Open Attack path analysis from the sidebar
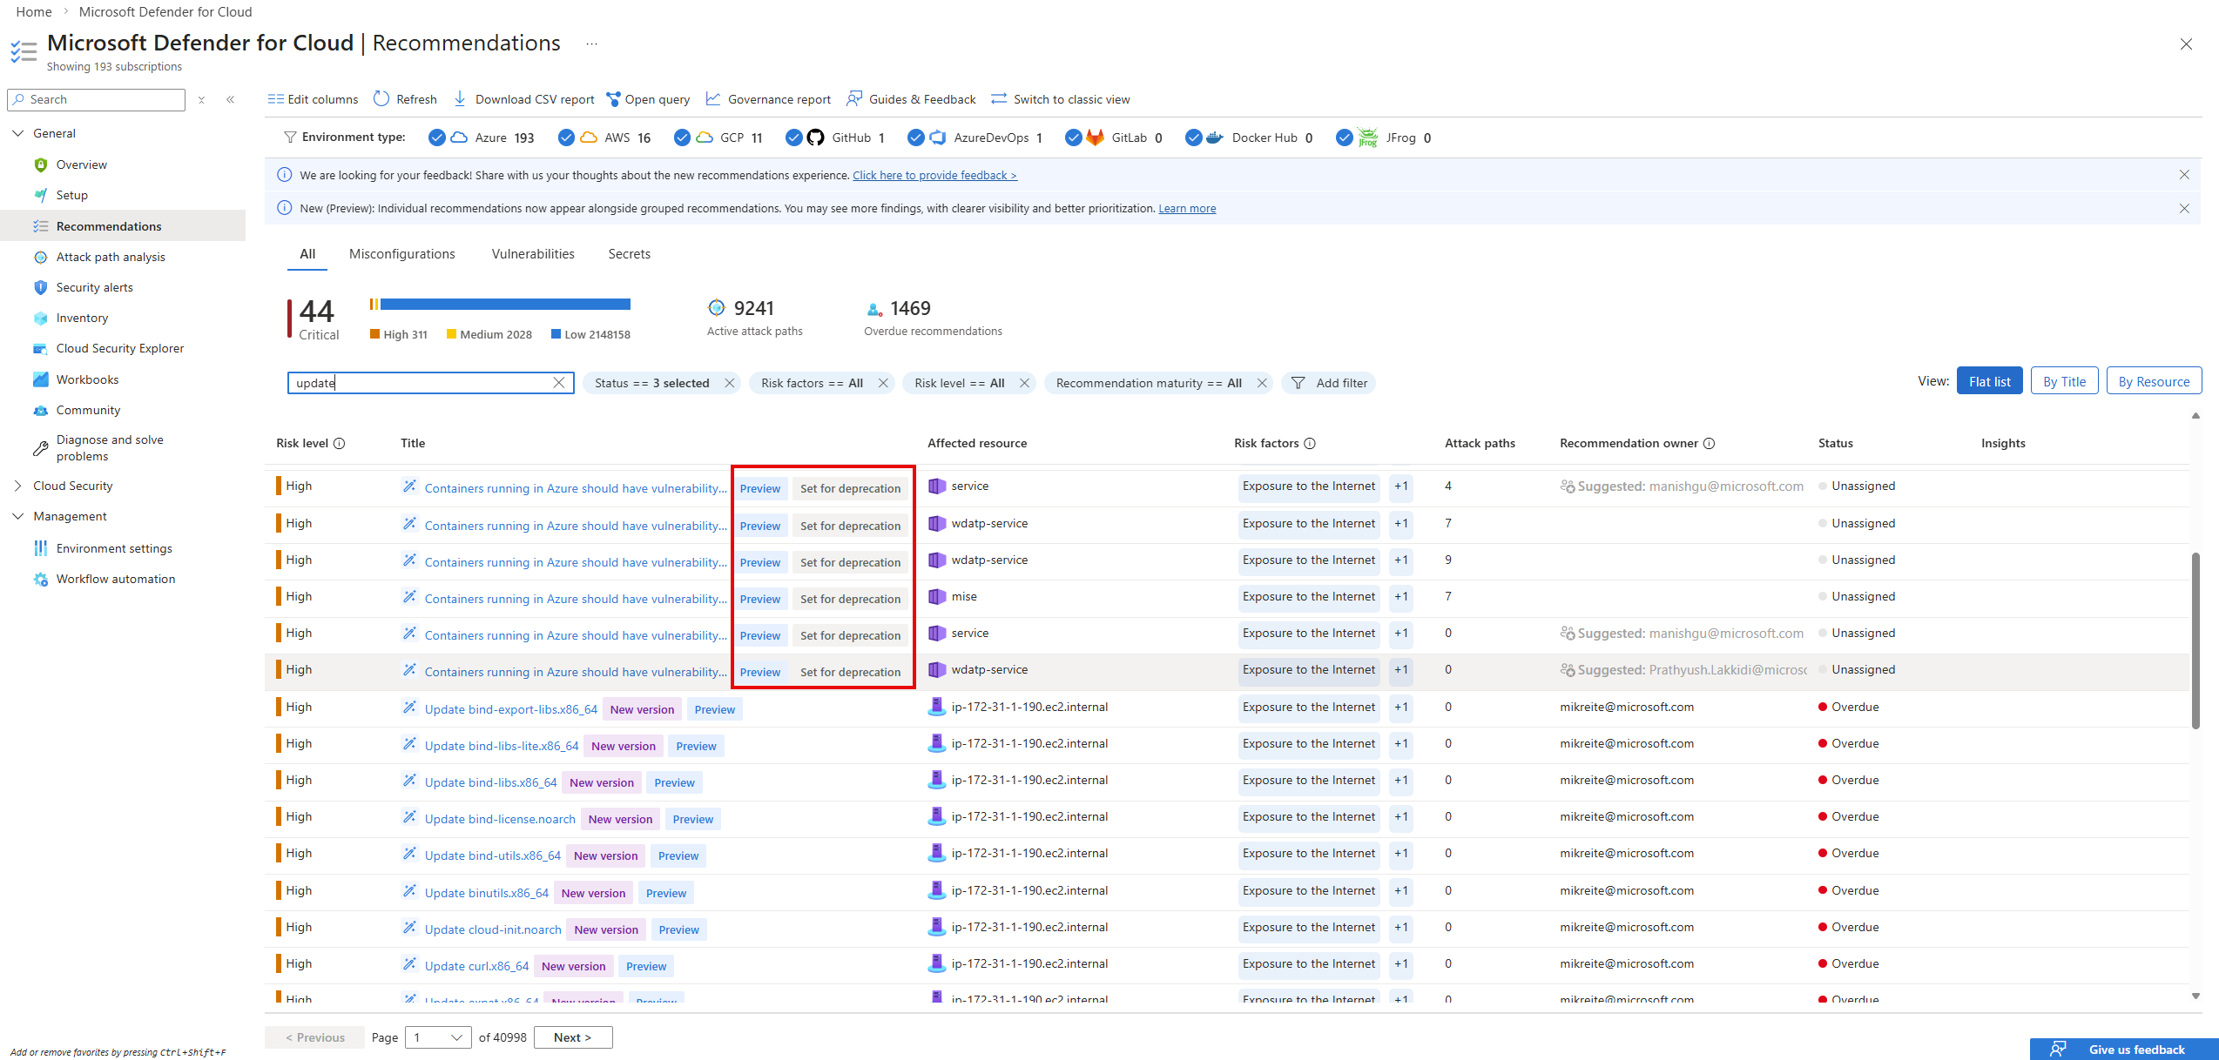 [x=110, y=256]
